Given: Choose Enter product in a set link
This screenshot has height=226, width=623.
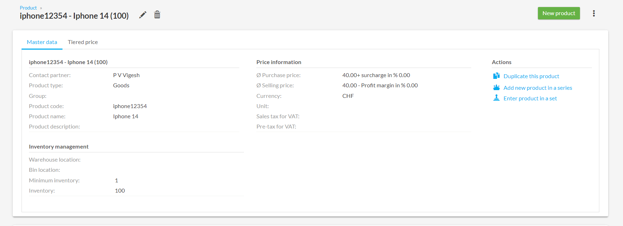Looking at the screenshot, I should (x=530, y=99).
